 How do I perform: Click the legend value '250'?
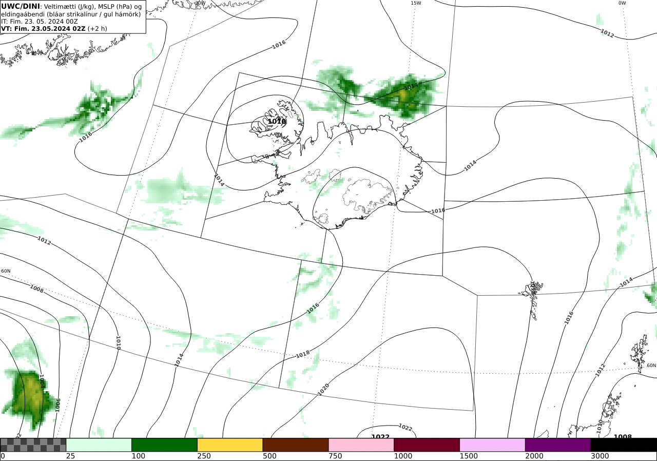click(204, 456)
